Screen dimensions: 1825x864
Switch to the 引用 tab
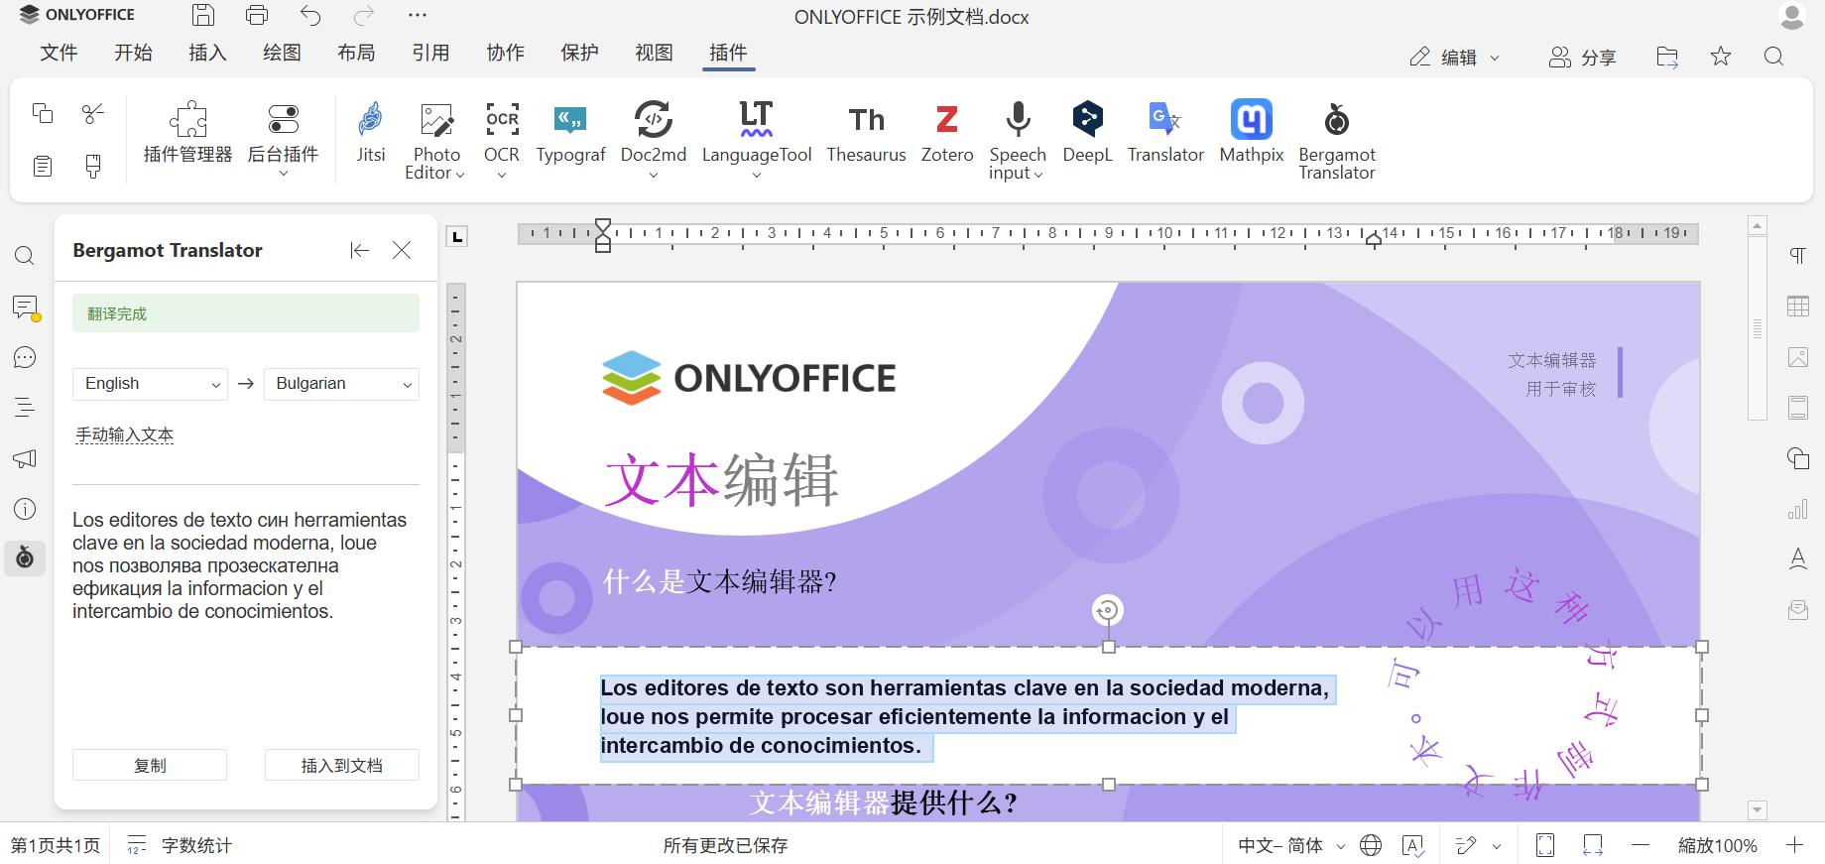tap(430, 53)
